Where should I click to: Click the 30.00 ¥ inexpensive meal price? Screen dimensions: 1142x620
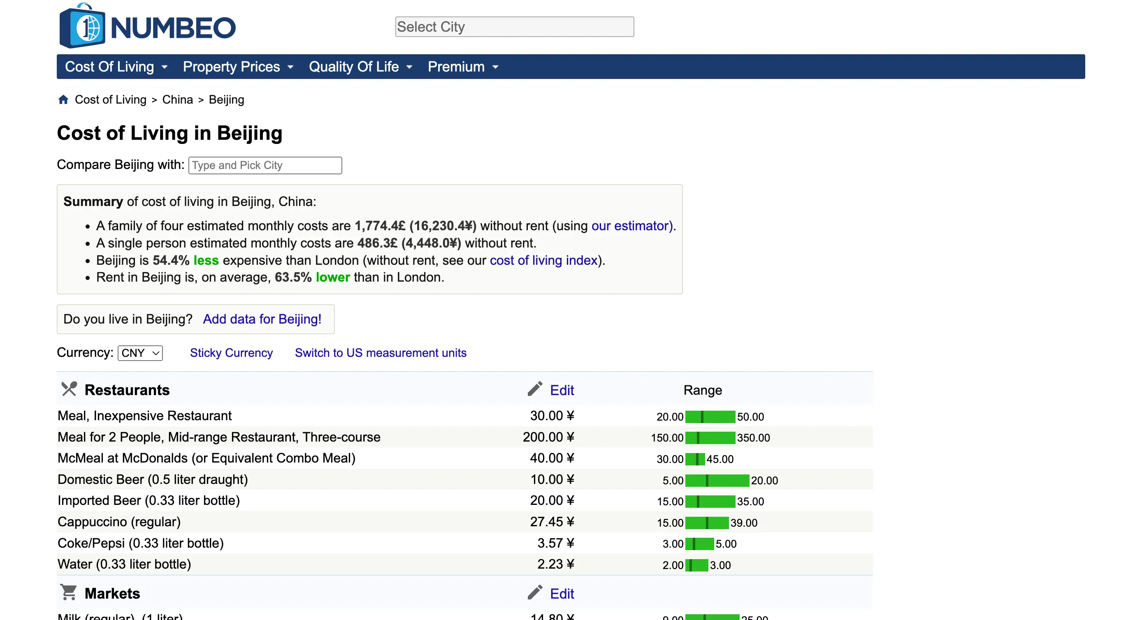coord(552,416)
